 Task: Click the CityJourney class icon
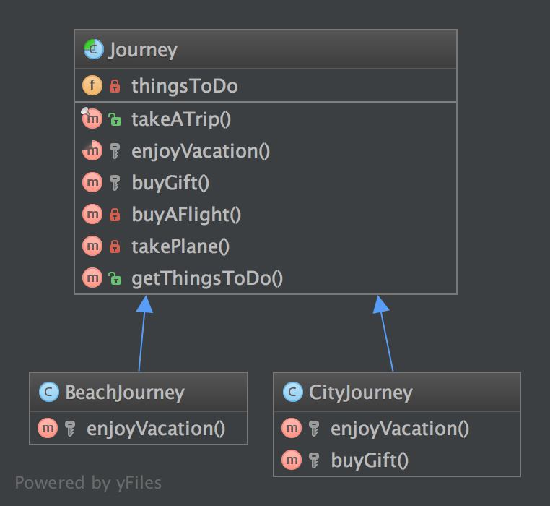click(x=292, y=393)
